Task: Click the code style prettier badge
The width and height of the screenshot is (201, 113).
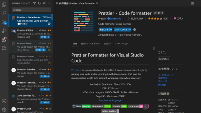Action: 138,106
